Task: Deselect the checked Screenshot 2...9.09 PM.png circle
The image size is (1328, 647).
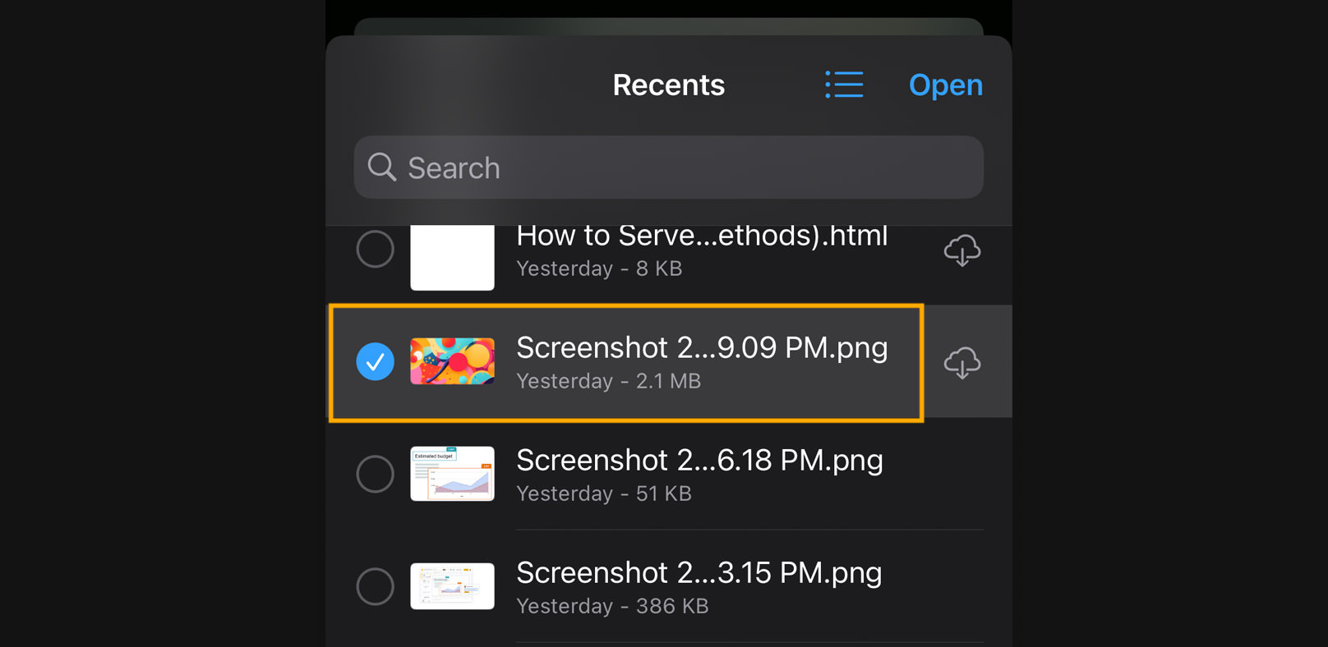Action: 375,361
